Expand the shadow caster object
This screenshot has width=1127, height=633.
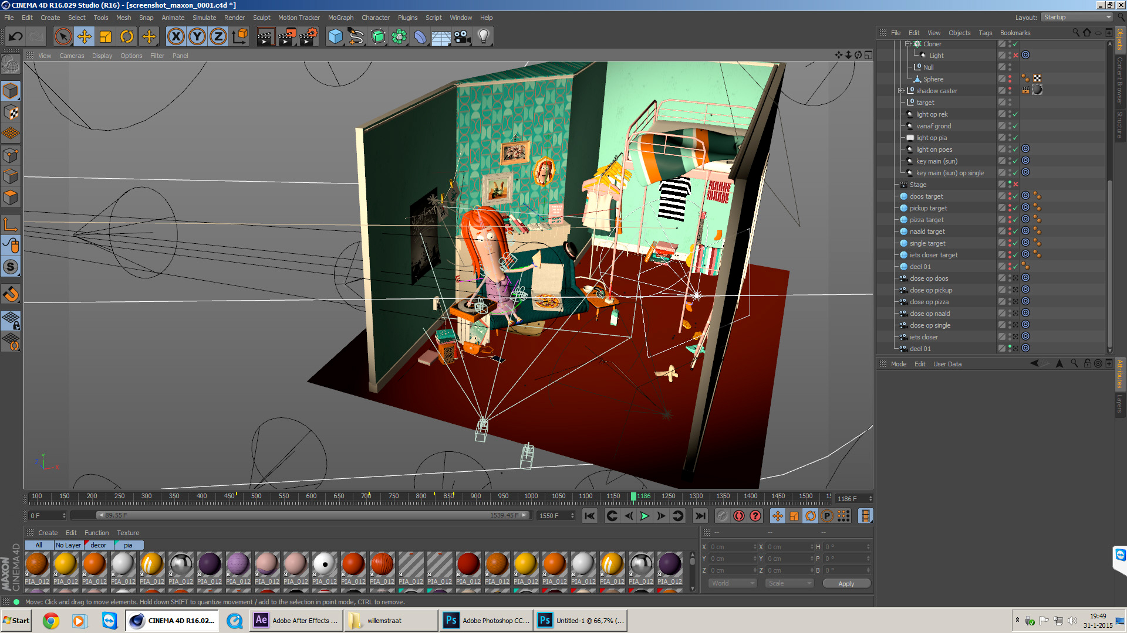tap(901, 91)
